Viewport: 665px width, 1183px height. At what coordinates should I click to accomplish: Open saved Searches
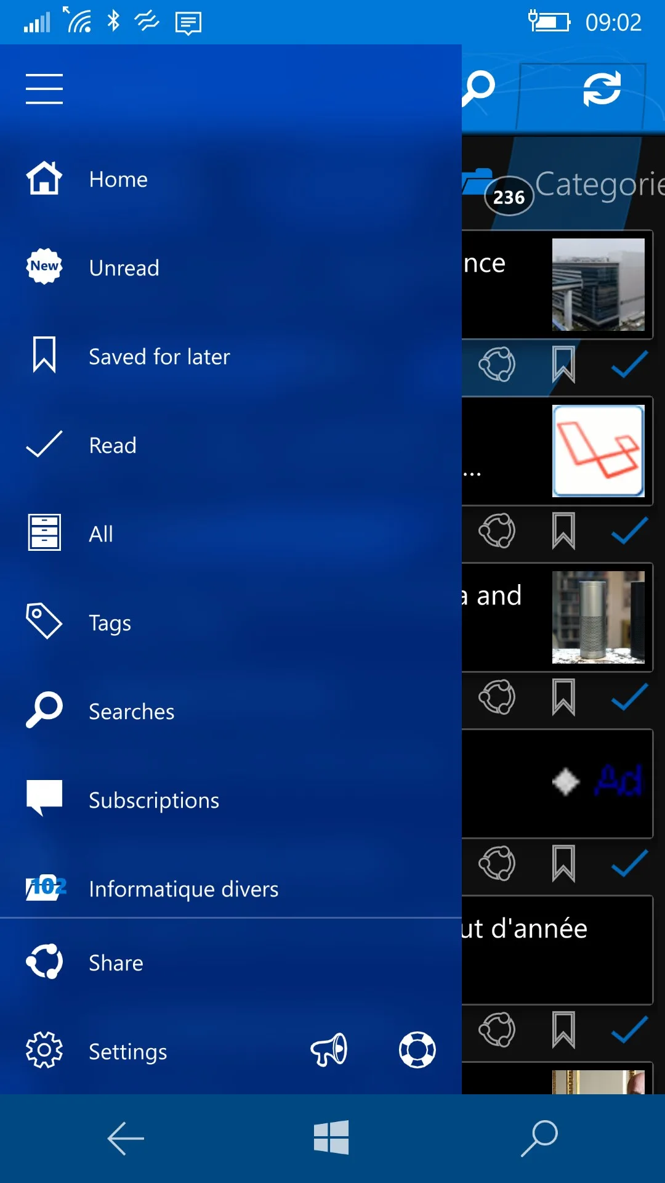231,712
